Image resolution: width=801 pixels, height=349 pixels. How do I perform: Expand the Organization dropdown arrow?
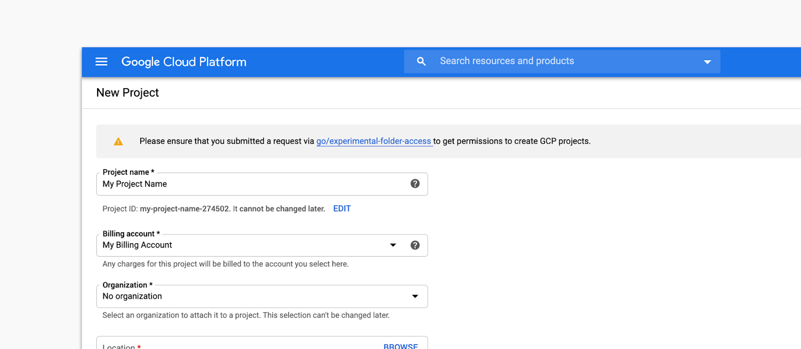point(415,296)
